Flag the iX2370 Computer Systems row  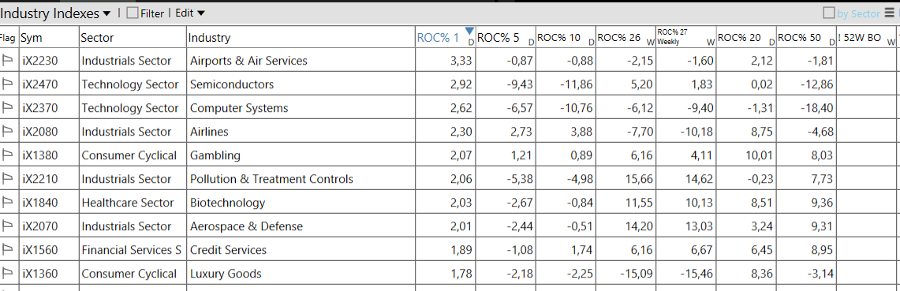click(x=9, y=108)
